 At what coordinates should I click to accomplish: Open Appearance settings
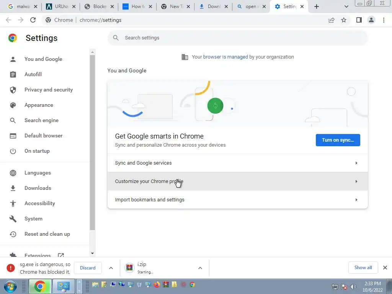click(39, 105)
